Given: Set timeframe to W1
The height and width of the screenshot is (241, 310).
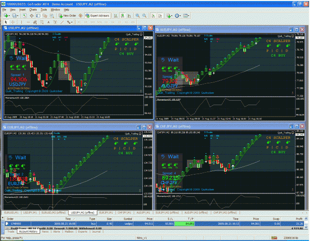Looking at the screenshot, I should [126, 22].
